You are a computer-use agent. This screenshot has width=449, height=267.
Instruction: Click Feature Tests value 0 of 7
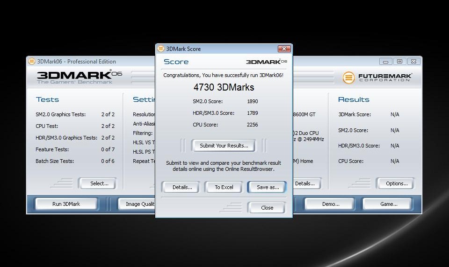tap(108, 149)
